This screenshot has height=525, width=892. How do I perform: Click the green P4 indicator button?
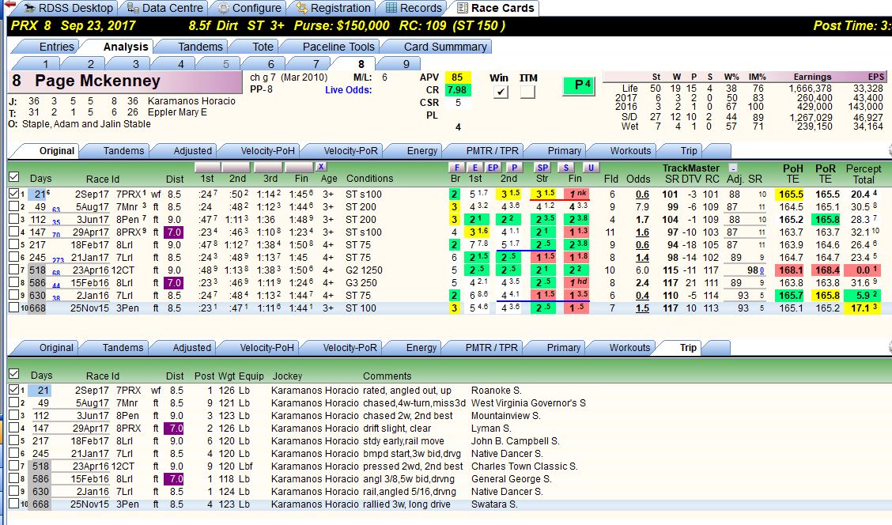[579, 85]
